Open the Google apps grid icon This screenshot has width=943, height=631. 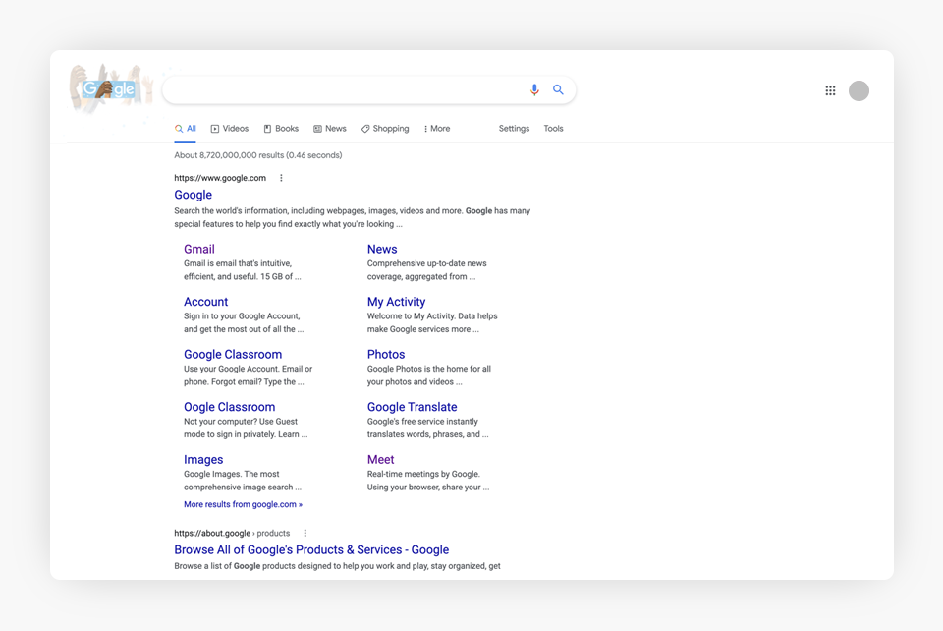point(830,90)
